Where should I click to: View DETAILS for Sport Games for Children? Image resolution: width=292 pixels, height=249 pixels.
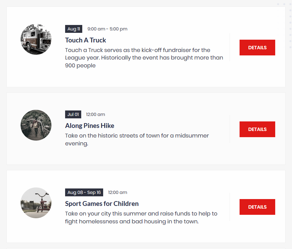click(257, 207)
